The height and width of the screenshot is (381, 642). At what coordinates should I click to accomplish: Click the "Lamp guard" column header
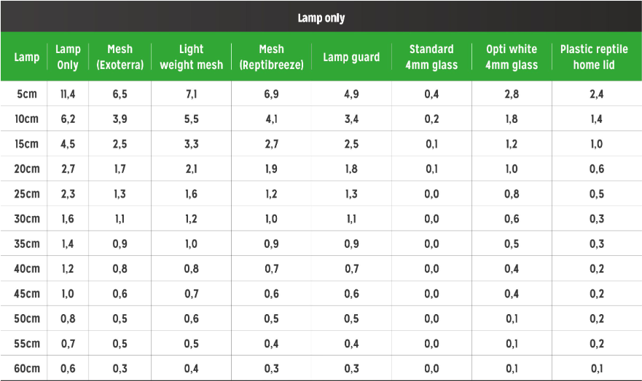click(351, 57)
